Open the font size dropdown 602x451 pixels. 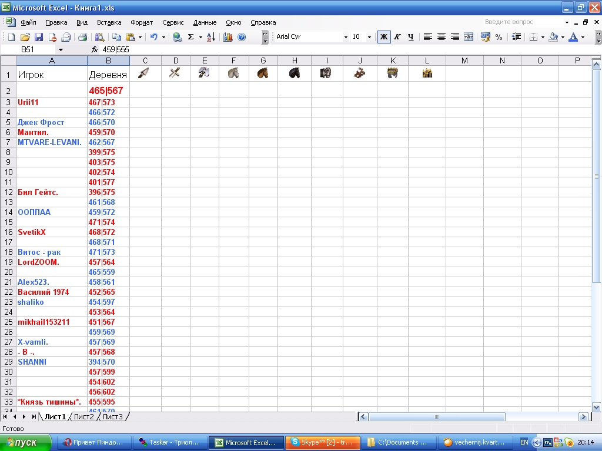pos(369,37)
